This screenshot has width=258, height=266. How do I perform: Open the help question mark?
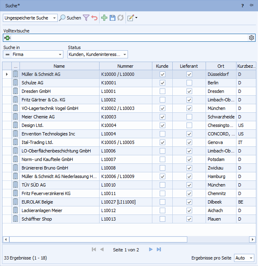click(243, 5)
